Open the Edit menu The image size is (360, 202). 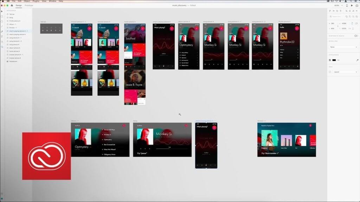coord(20,1)
